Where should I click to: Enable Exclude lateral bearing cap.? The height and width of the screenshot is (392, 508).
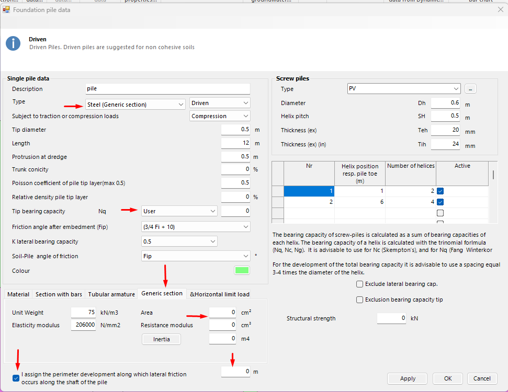[x=359, y=284]
